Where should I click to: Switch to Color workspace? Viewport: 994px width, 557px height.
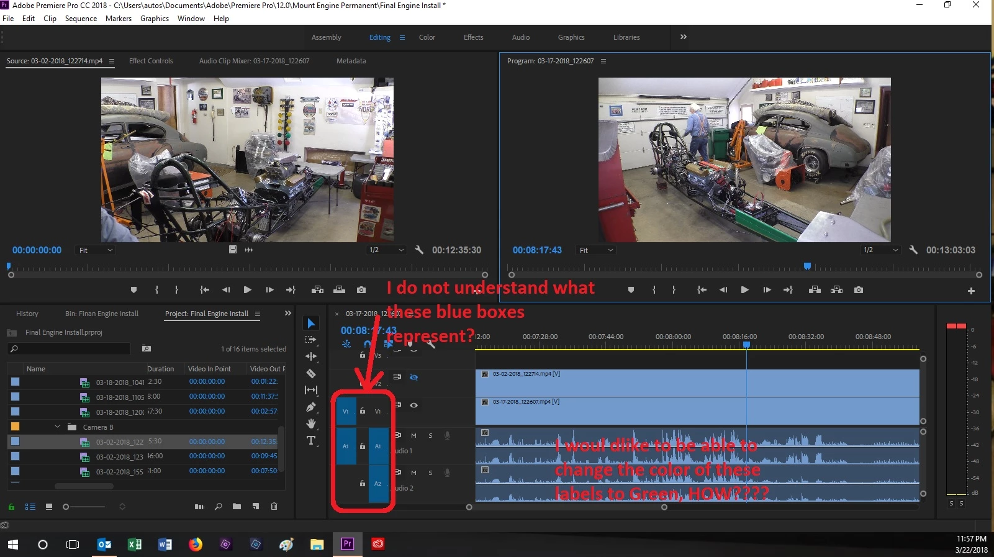427,37
